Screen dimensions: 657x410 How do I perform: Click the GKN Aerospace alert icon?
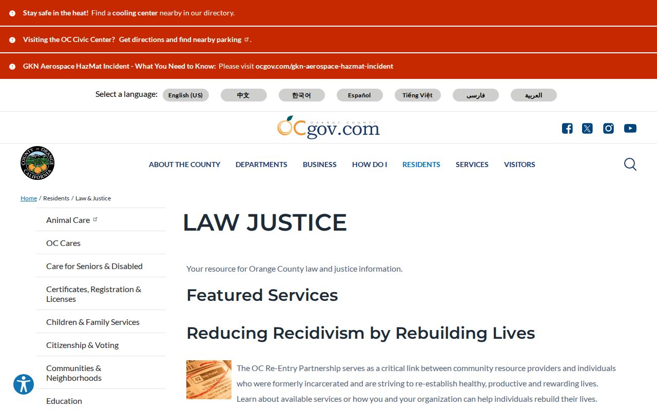12,66
